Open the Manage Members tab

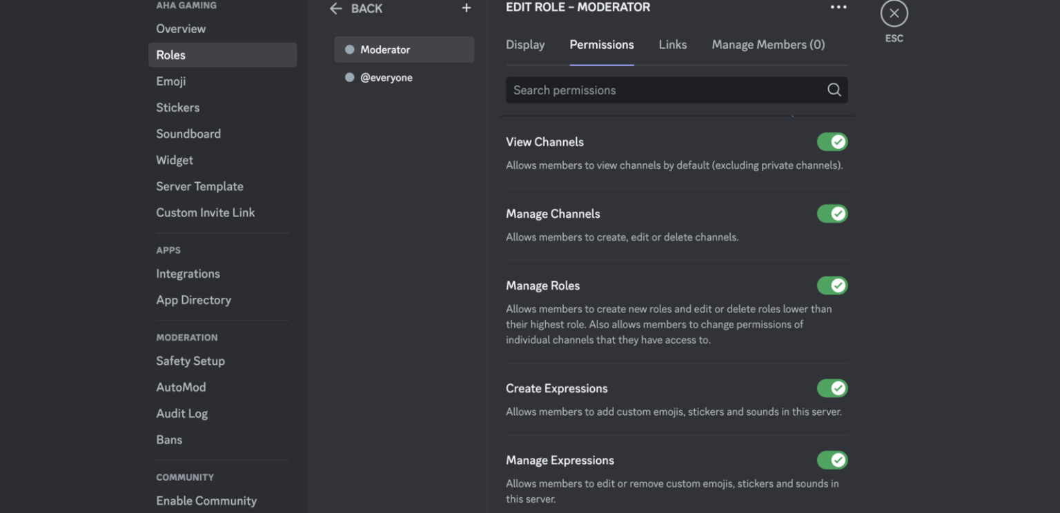click(x=767, y=44)
